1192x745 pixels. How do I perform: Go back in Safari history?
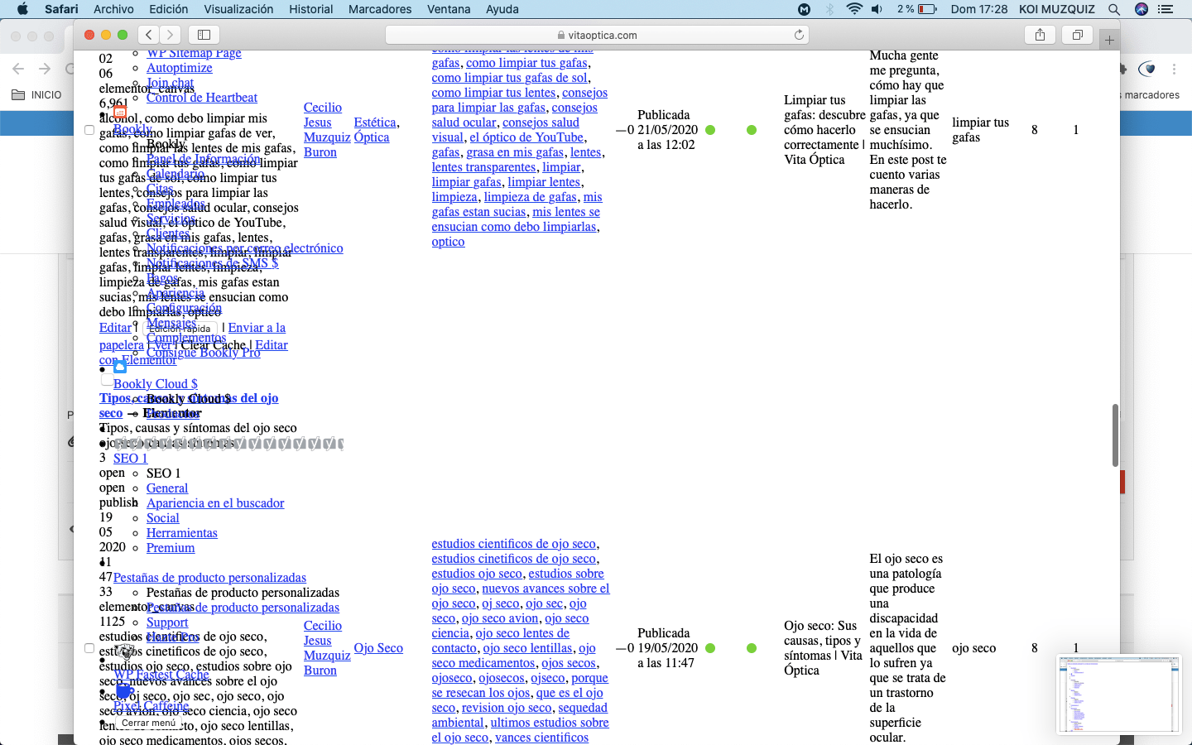pos(148,34)
